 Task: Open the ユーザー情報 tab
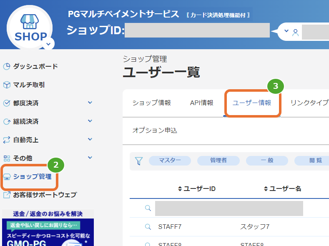tap(252, 103)
